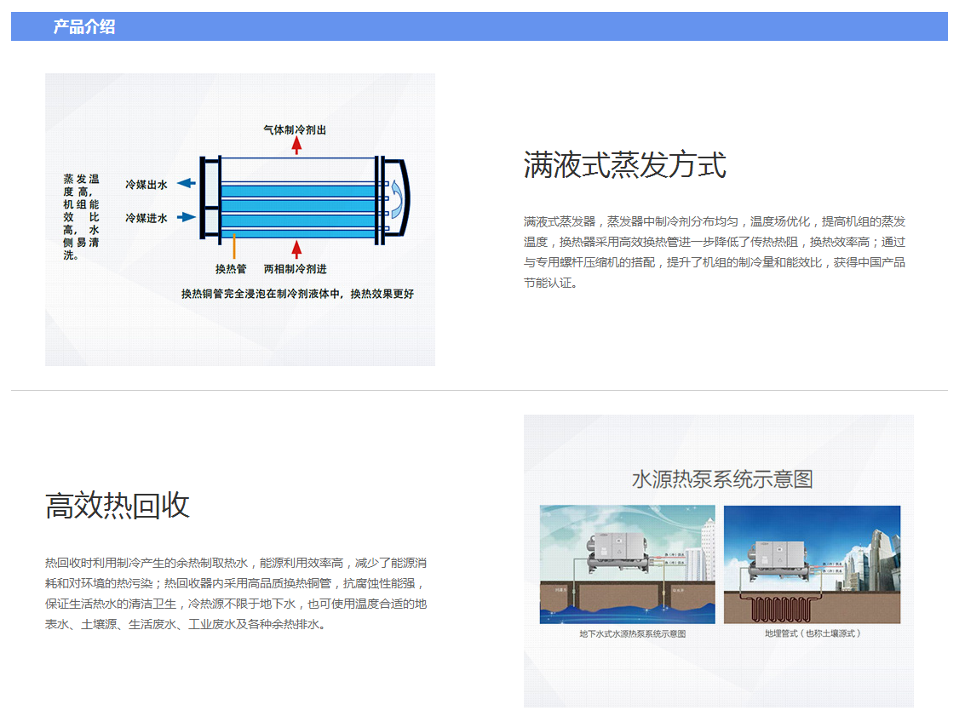Click the 产品介绍 section tab header
This screenshot has height=716, width=965.
(83, 26)
